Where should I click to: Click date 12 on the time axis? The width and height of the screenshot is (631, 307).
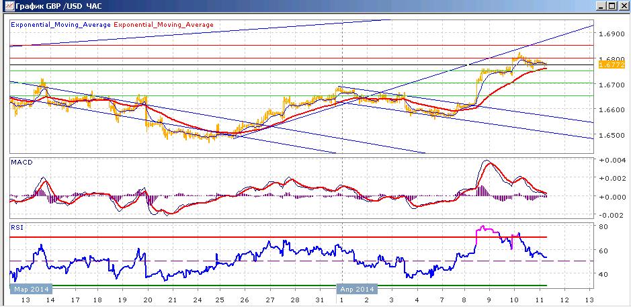[x=564, y=300]
